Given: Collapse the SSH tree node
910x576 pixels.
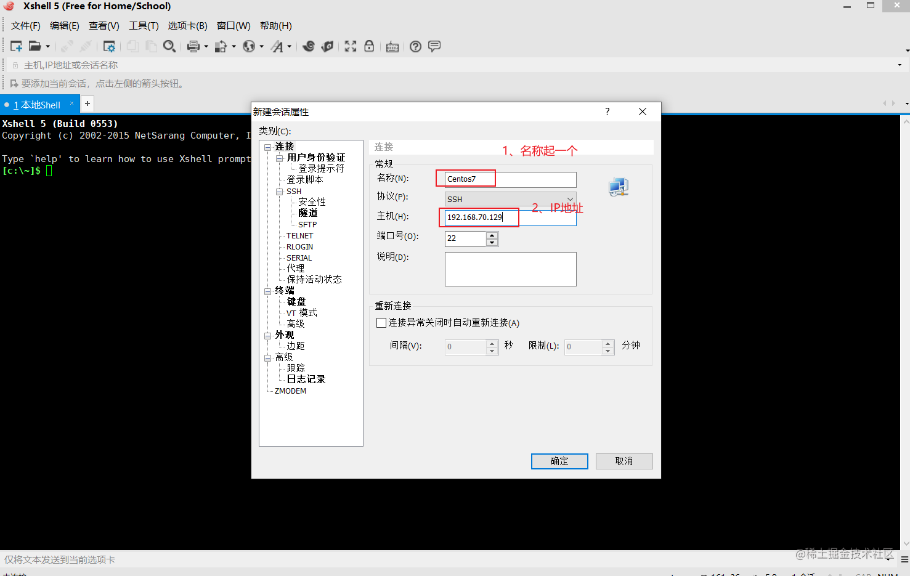Looking at the screenshot, I should point(280,192).
